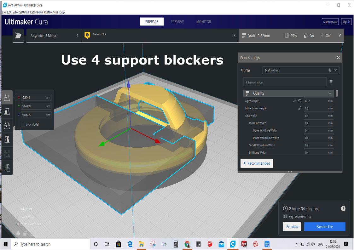Click Save to File

click(325, 227)
